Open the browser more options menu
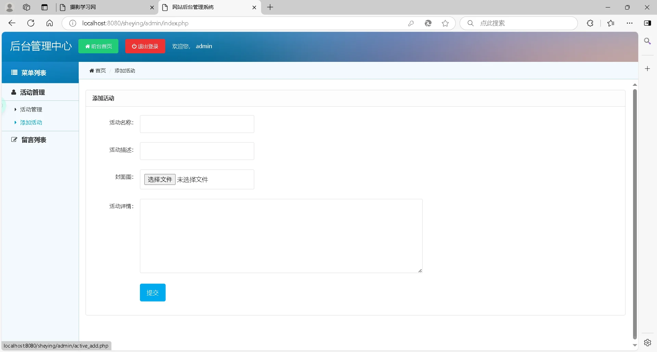Image resolution: width=657 pixels, height=352 pixels. (x=630, y=23)
